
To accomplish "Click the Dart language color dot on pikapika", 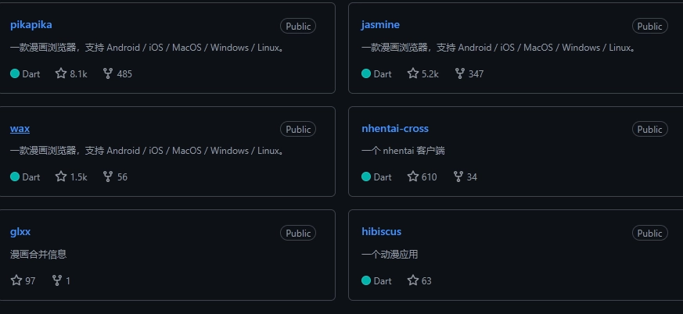I will 15,73.
